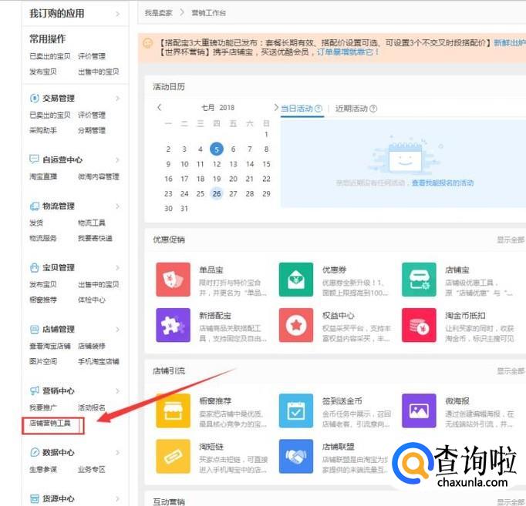Screen dimensions: 526x506
Task: Switch to the 近期活动 tab
Action: pyautogui.click(x=351, y=109)
